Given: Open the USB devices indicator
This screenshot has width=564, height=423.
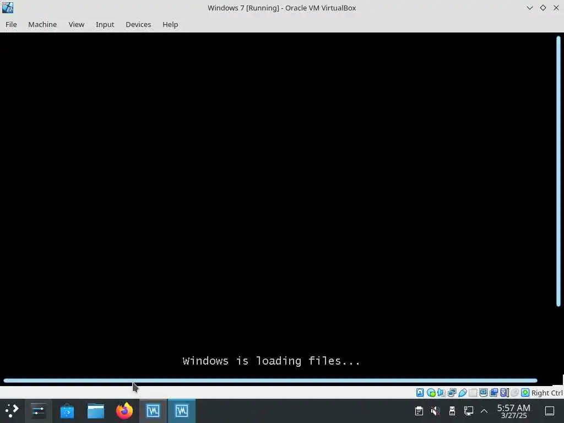Looking at the screenshot, I should coord(463,392).
